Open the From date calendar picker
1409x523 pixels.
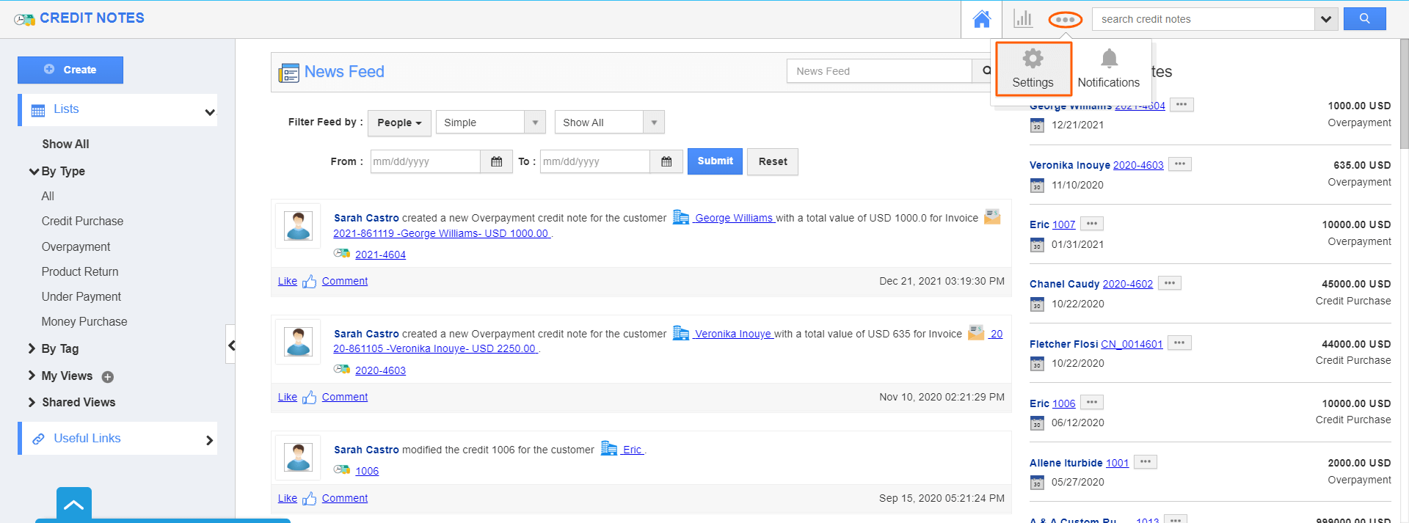click(497, 161)
